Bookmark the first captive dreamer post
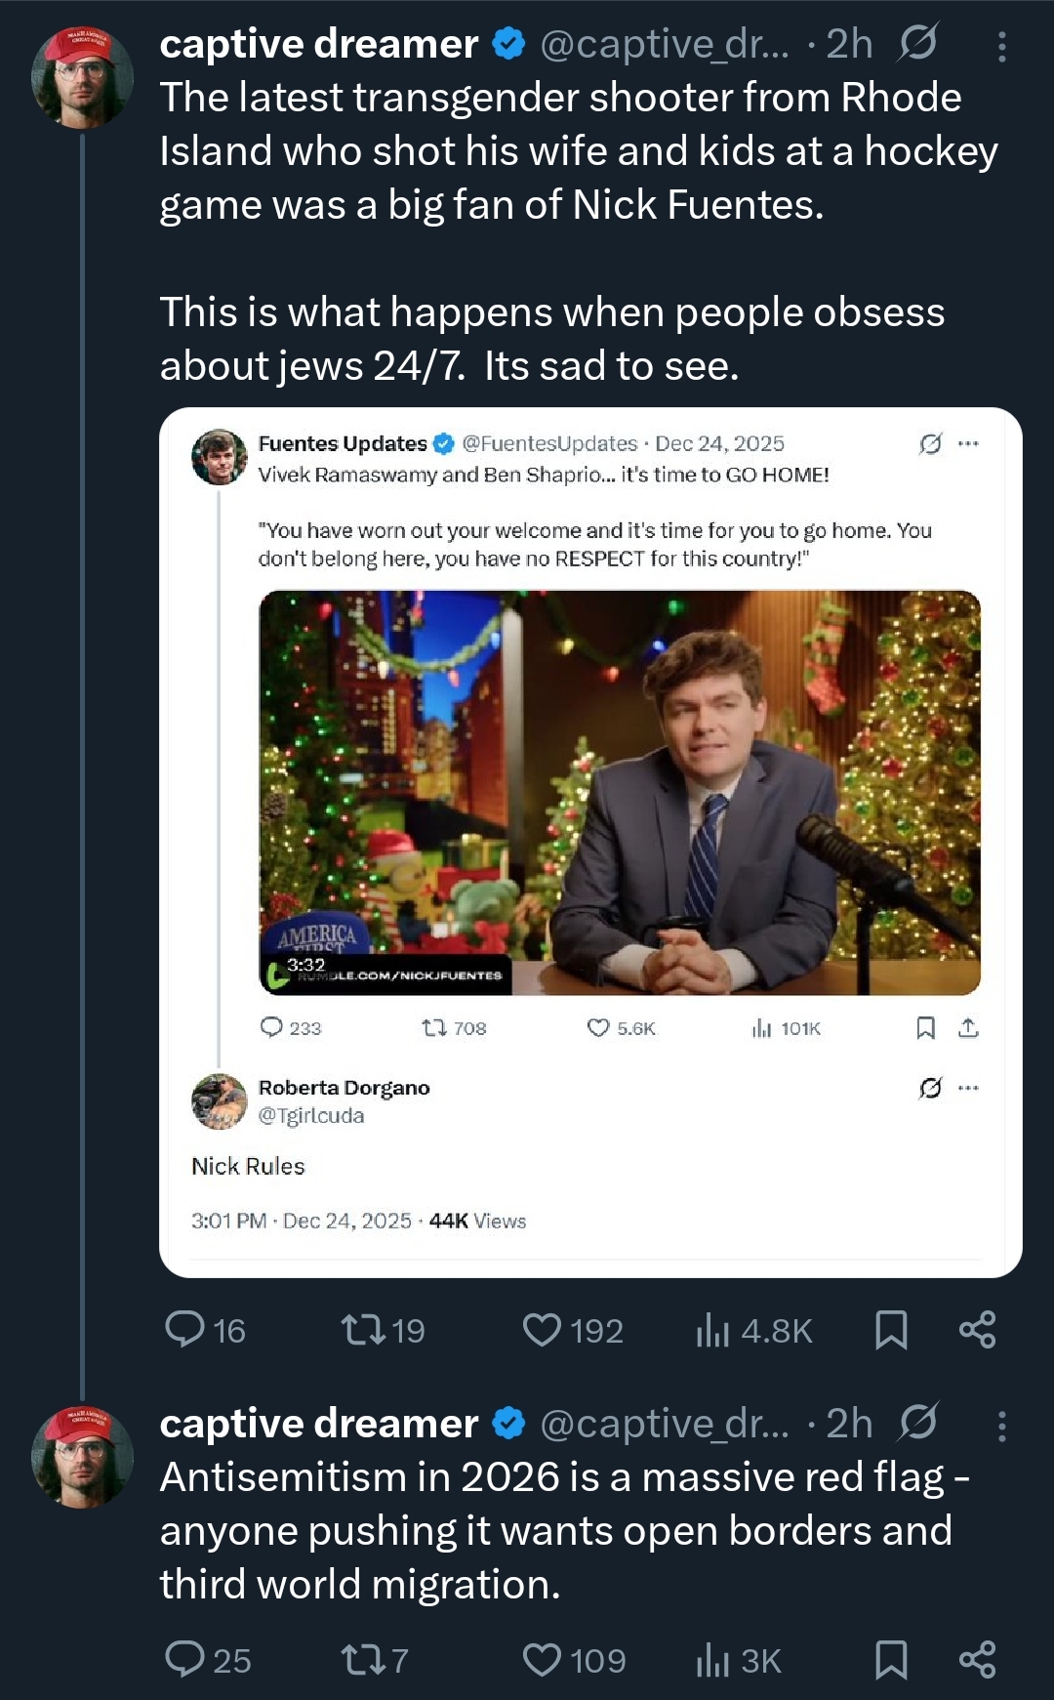 891,1330
